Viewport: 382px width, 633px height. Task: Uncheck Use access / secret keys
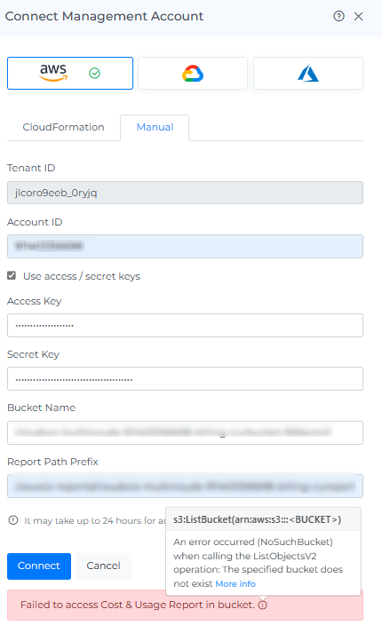12,276
